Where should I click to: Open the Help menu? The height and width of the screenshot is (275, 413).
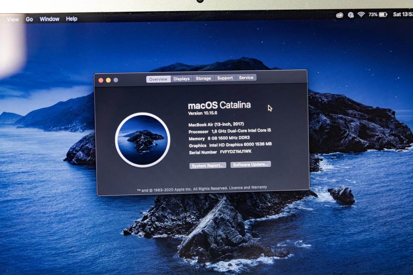coord(71,19)
